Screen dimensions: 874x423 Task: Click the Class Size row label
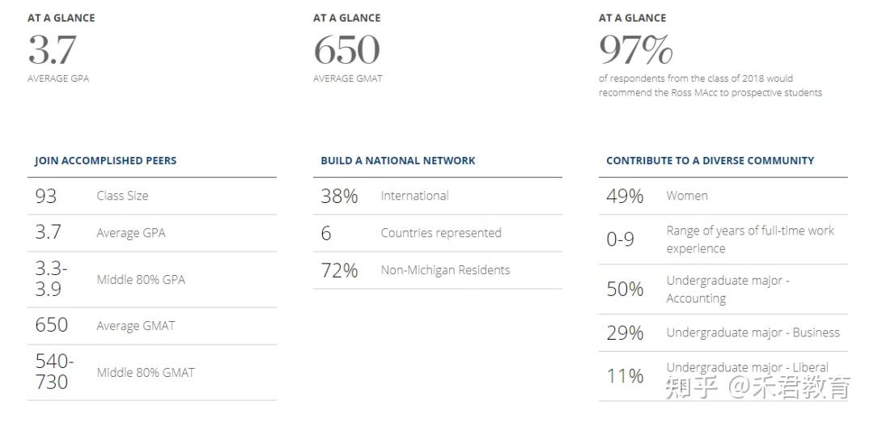click(x=122, y=196)
